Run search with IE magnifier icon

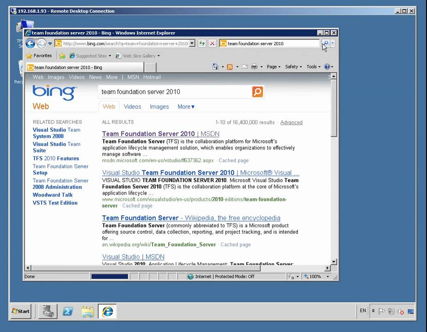(x=325, y=43)
